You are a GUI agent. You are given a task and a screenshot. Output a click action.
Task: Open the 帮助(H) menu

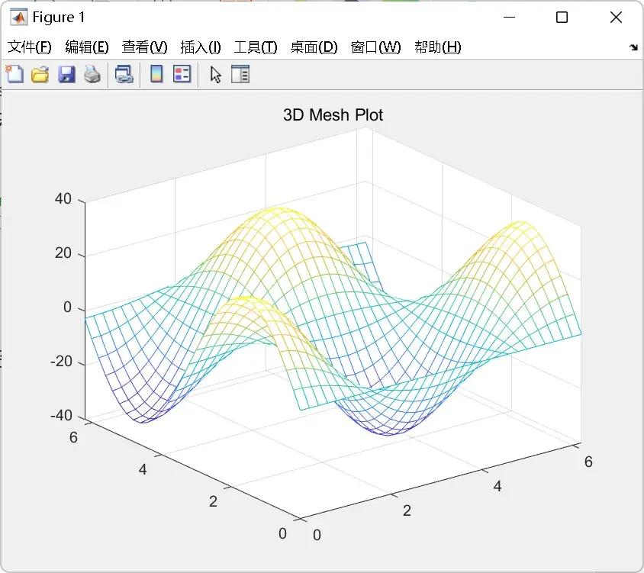click(x=438, y=47)
